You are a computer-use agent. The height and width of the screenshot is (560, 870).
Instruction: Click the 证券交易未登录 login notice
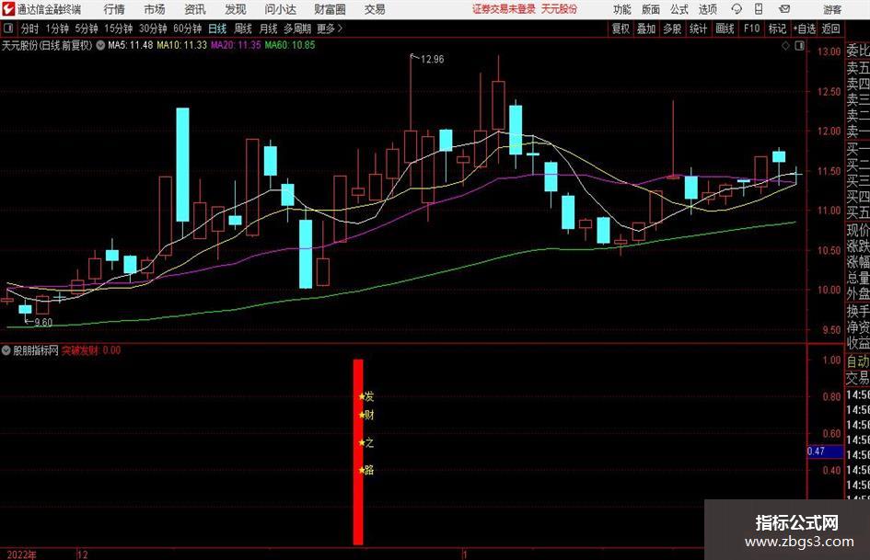click(504, 9)
